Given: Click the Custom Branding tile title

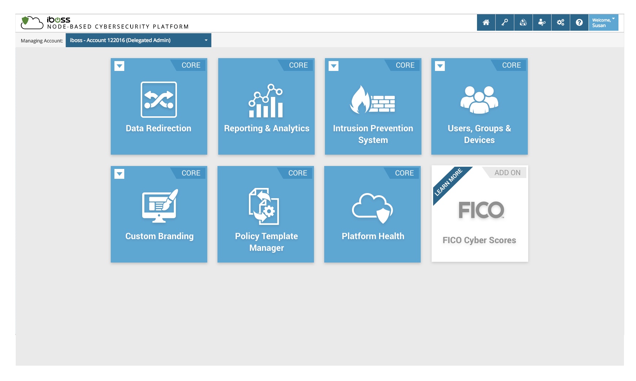Looking at the screenshot, I should [x=159, y=236].
